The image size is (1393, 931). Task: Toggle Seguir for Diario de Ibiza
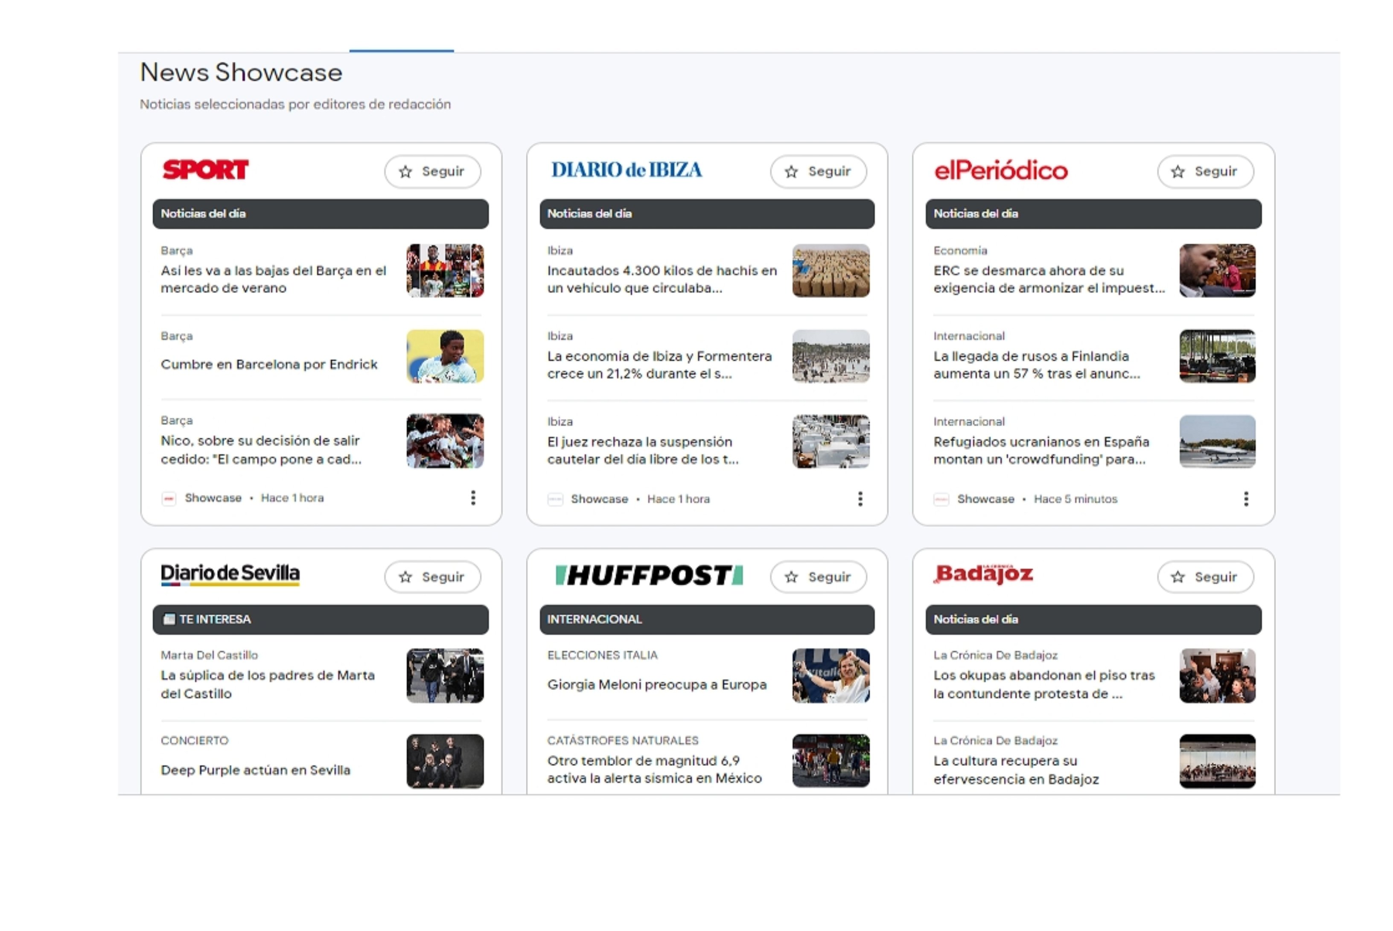point(818,172)
